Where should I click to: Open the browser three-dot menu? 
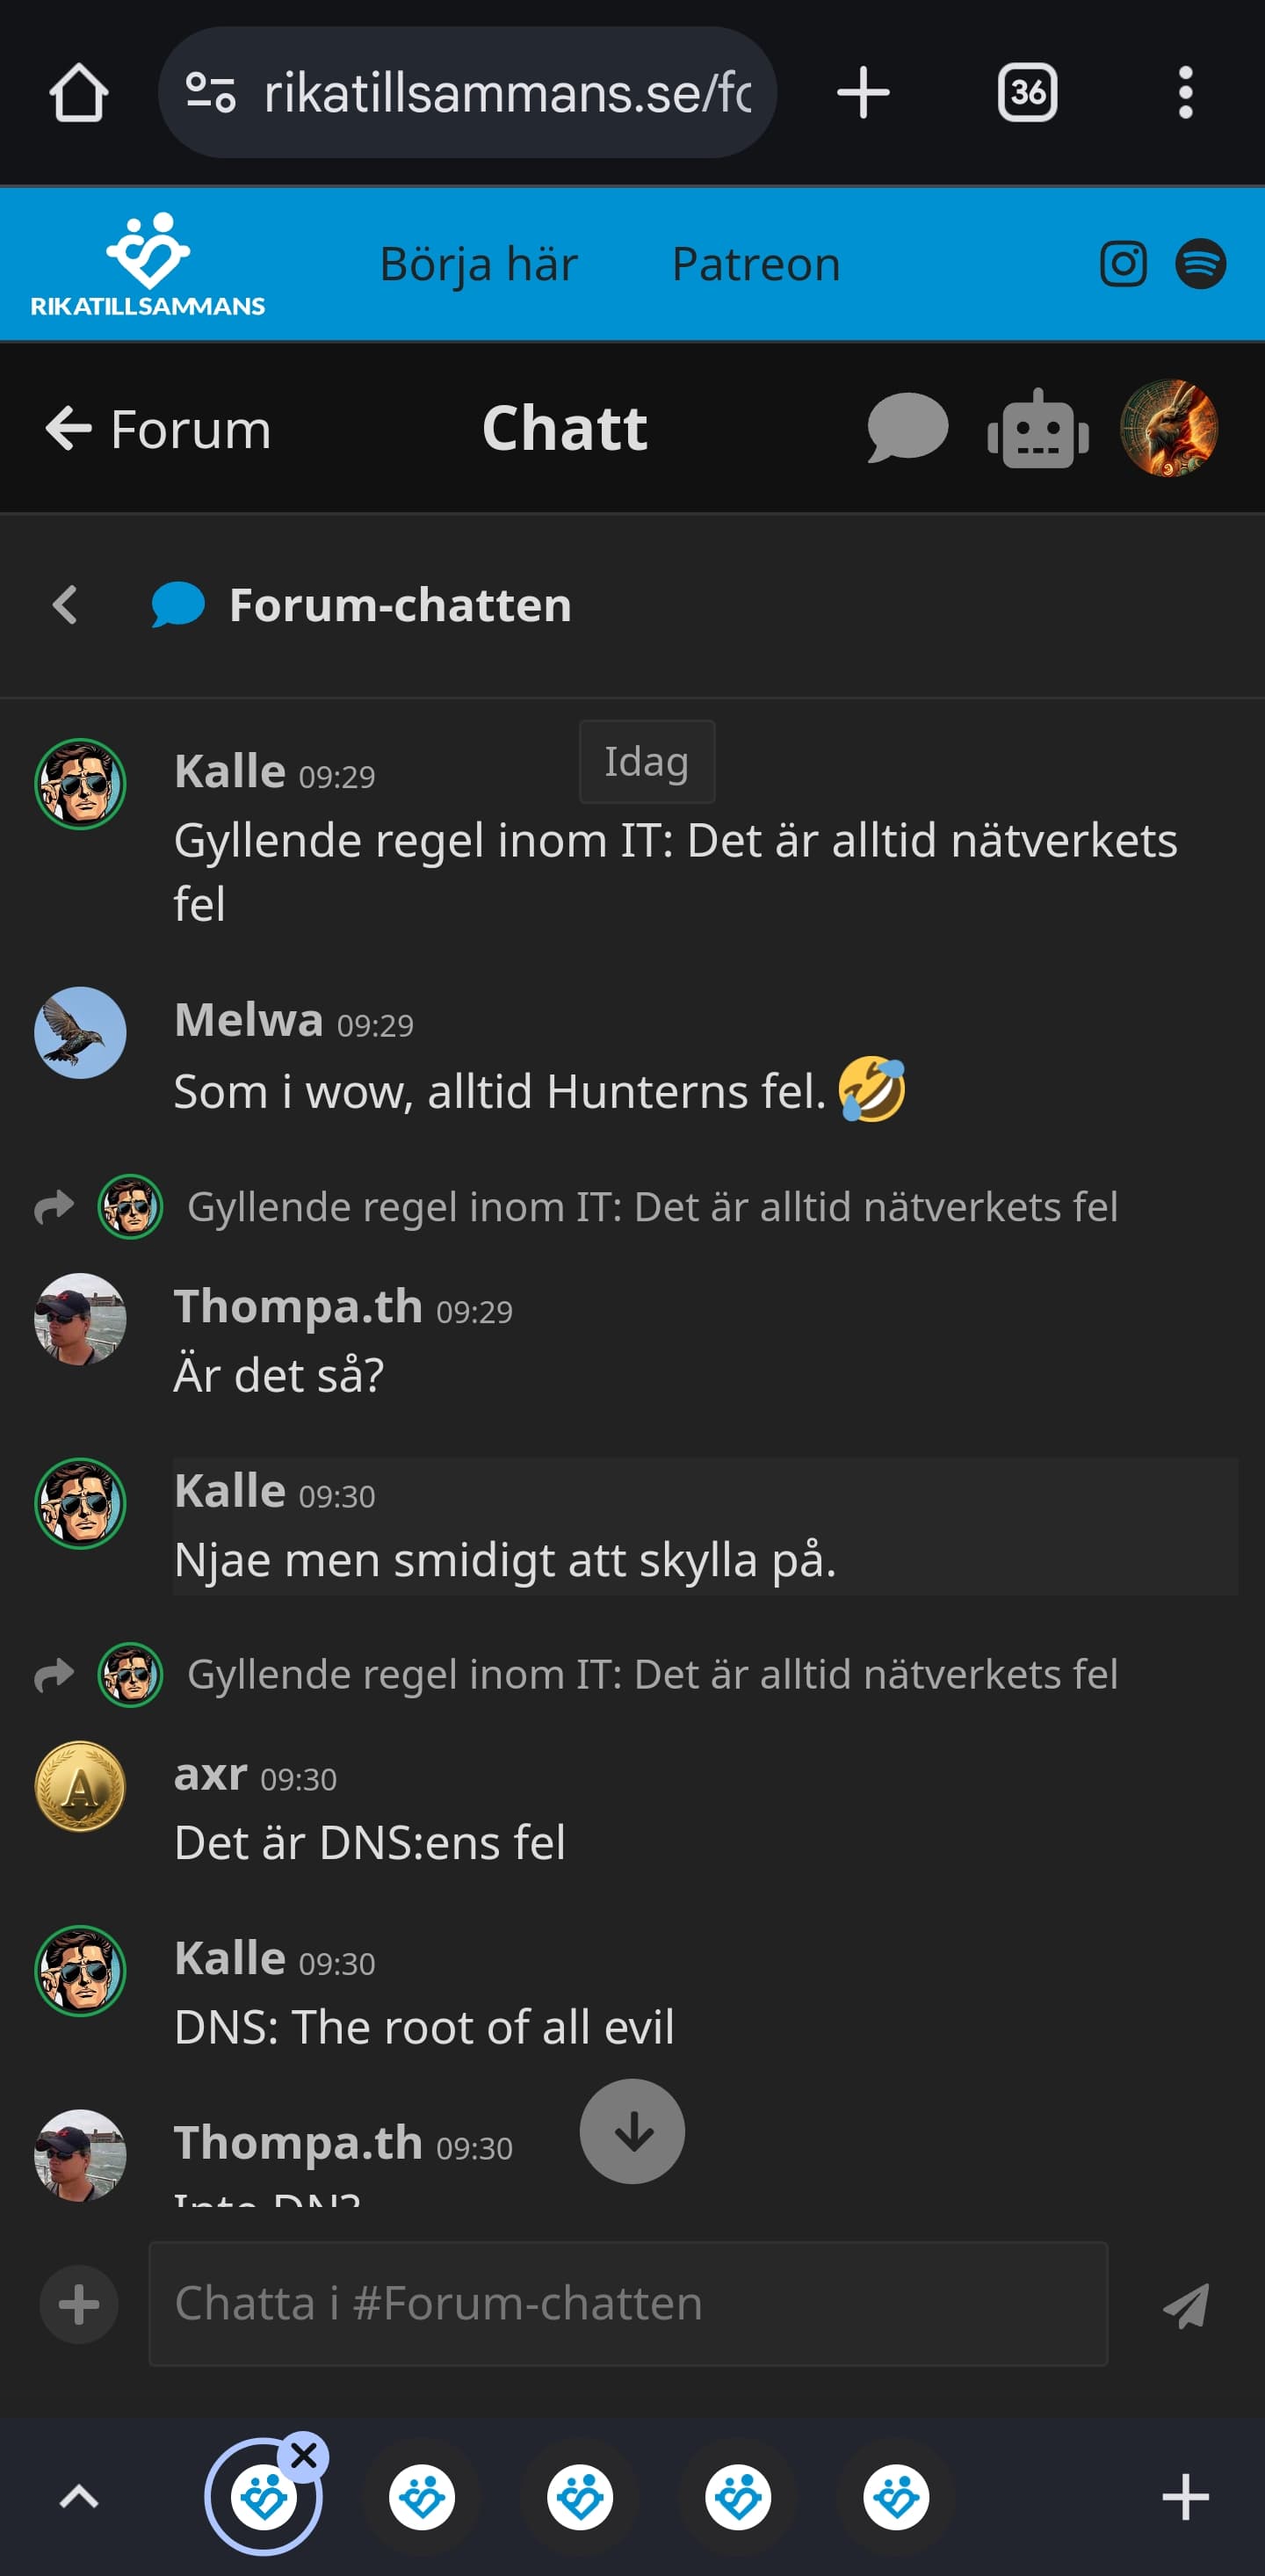(x=1185, y=93)
